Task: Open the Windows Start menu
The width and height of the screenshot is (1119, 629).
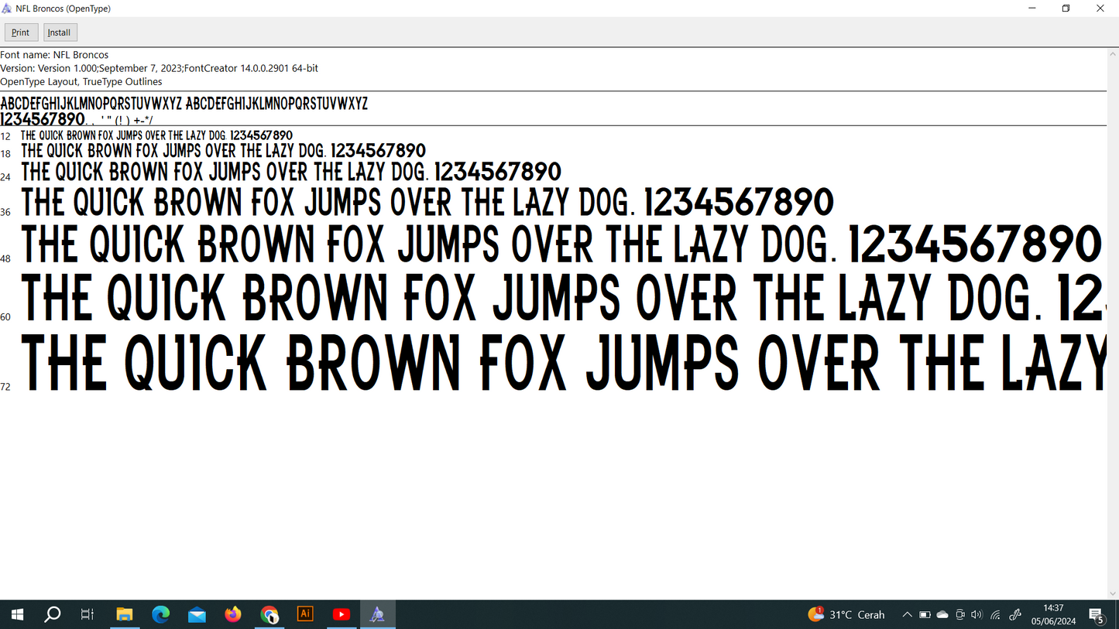Action: click(x=17, y=614)
